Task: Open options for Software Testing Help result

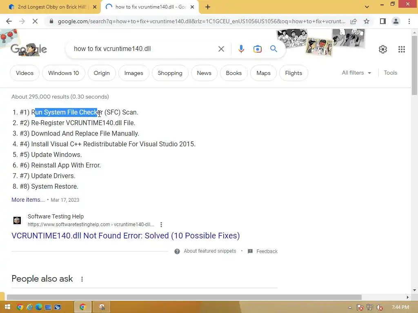Action: click(161, 225)
